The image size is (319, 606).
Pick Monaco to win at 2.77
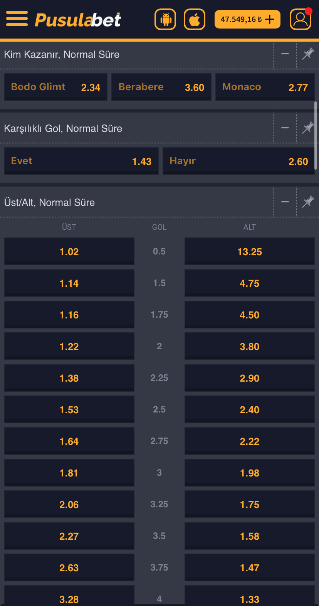tap(265, 87)
